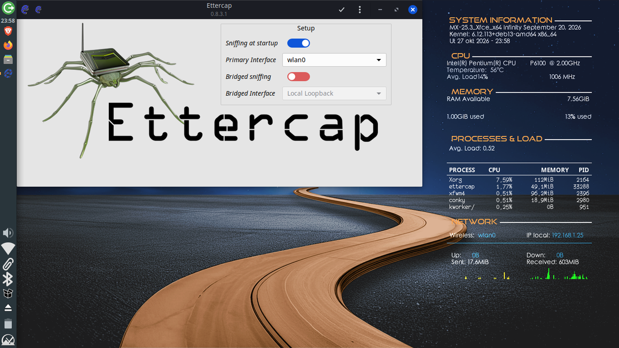Open the file drawer icon on panel
This screenshot has height=348, width=619.
(x=8, y=59)
